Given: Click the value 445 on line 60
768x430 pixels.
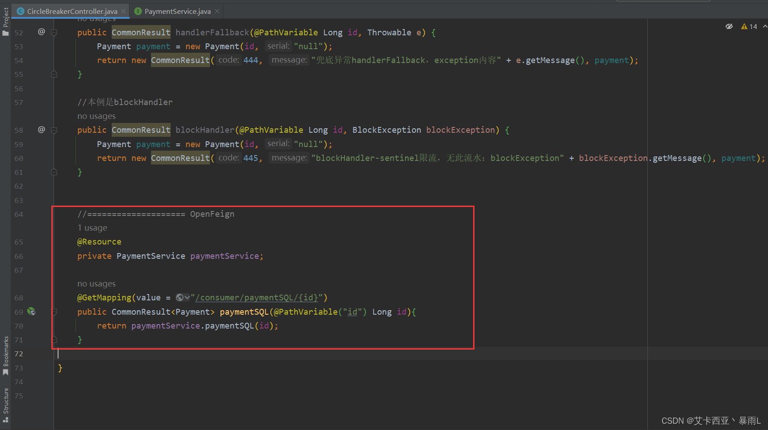Looking at the screenshot, I should pyautogui.click(x=251, y=158).
